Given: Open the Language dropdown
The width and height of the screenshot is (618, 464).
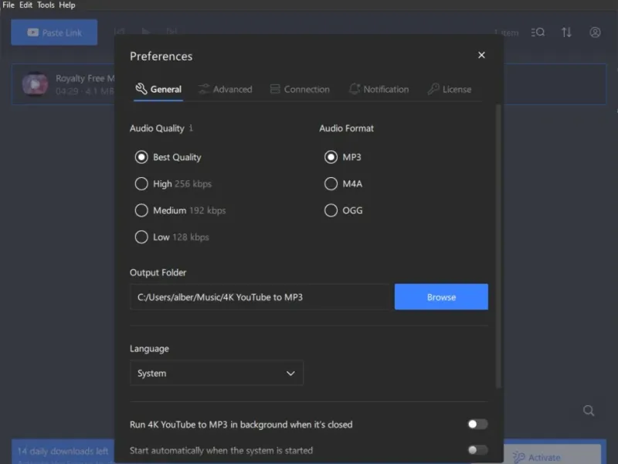Looking at the screenshot, I should pos(216,373).
